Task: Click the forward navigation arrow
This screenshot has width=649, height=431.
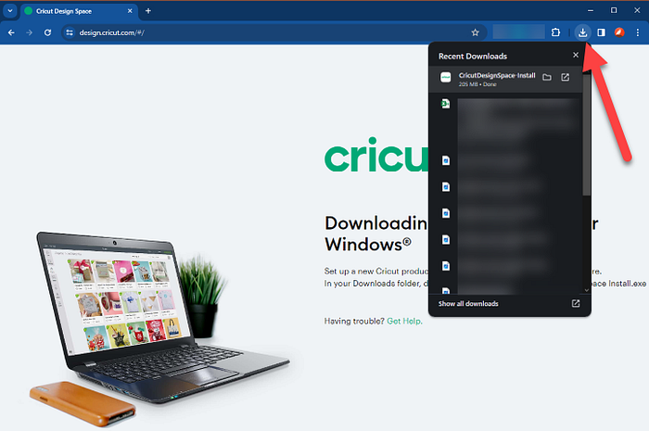Action: click(29, 32)
